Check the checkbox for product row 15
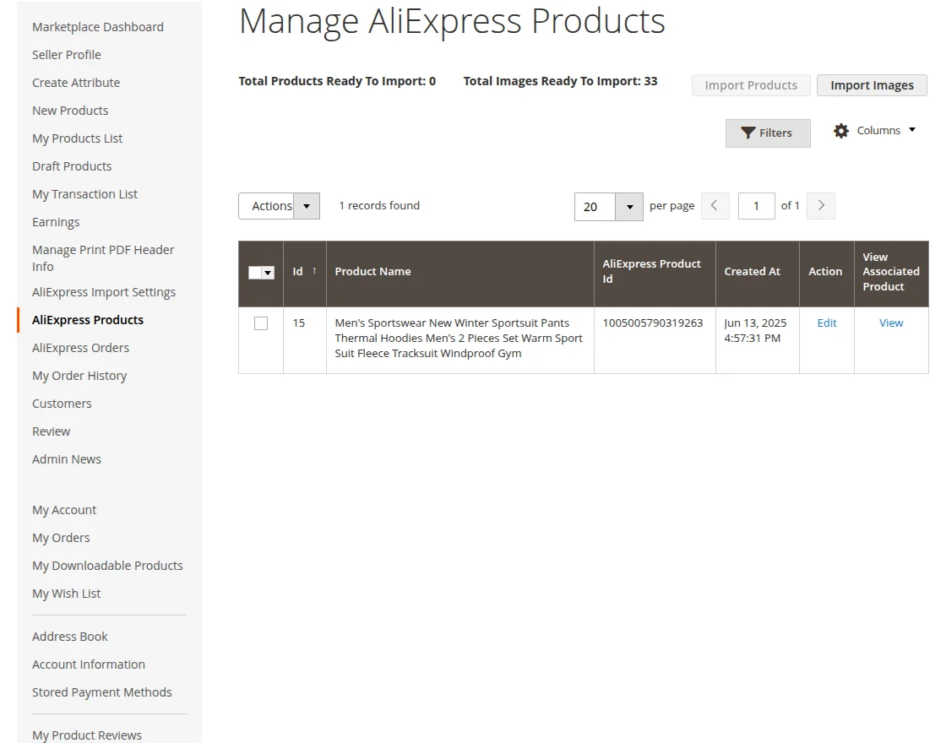Image resolution: width=946 pixels, height=743 pixels. 261,323
